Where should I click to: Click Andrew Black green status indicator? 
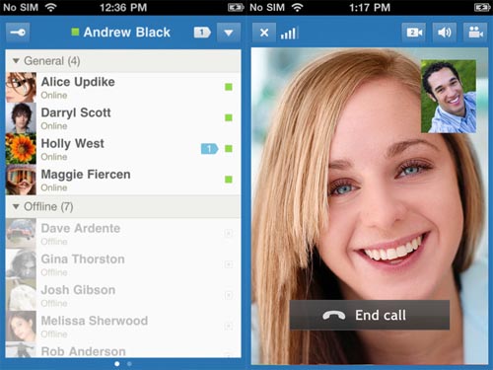tap(75, 32)
